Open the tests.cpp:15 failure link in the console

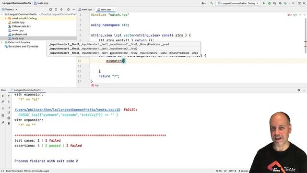coord(67,110)
